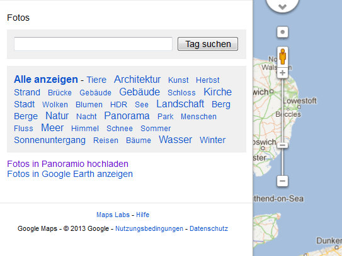Open the Gebäude tag next to Brücke
Viewport: 342px width, 256px height.
click(95, 93)
